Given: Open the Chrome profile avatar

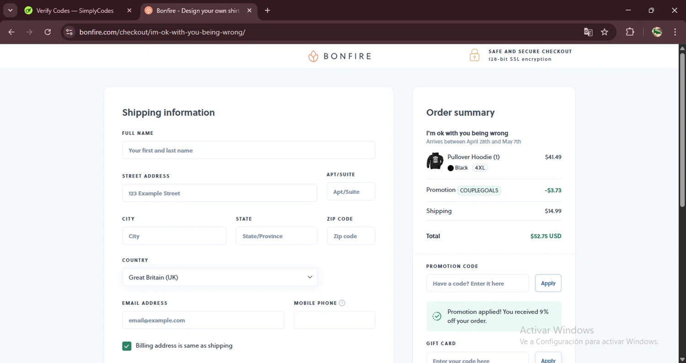Looking at the screenshot, I should coord(657,32).
